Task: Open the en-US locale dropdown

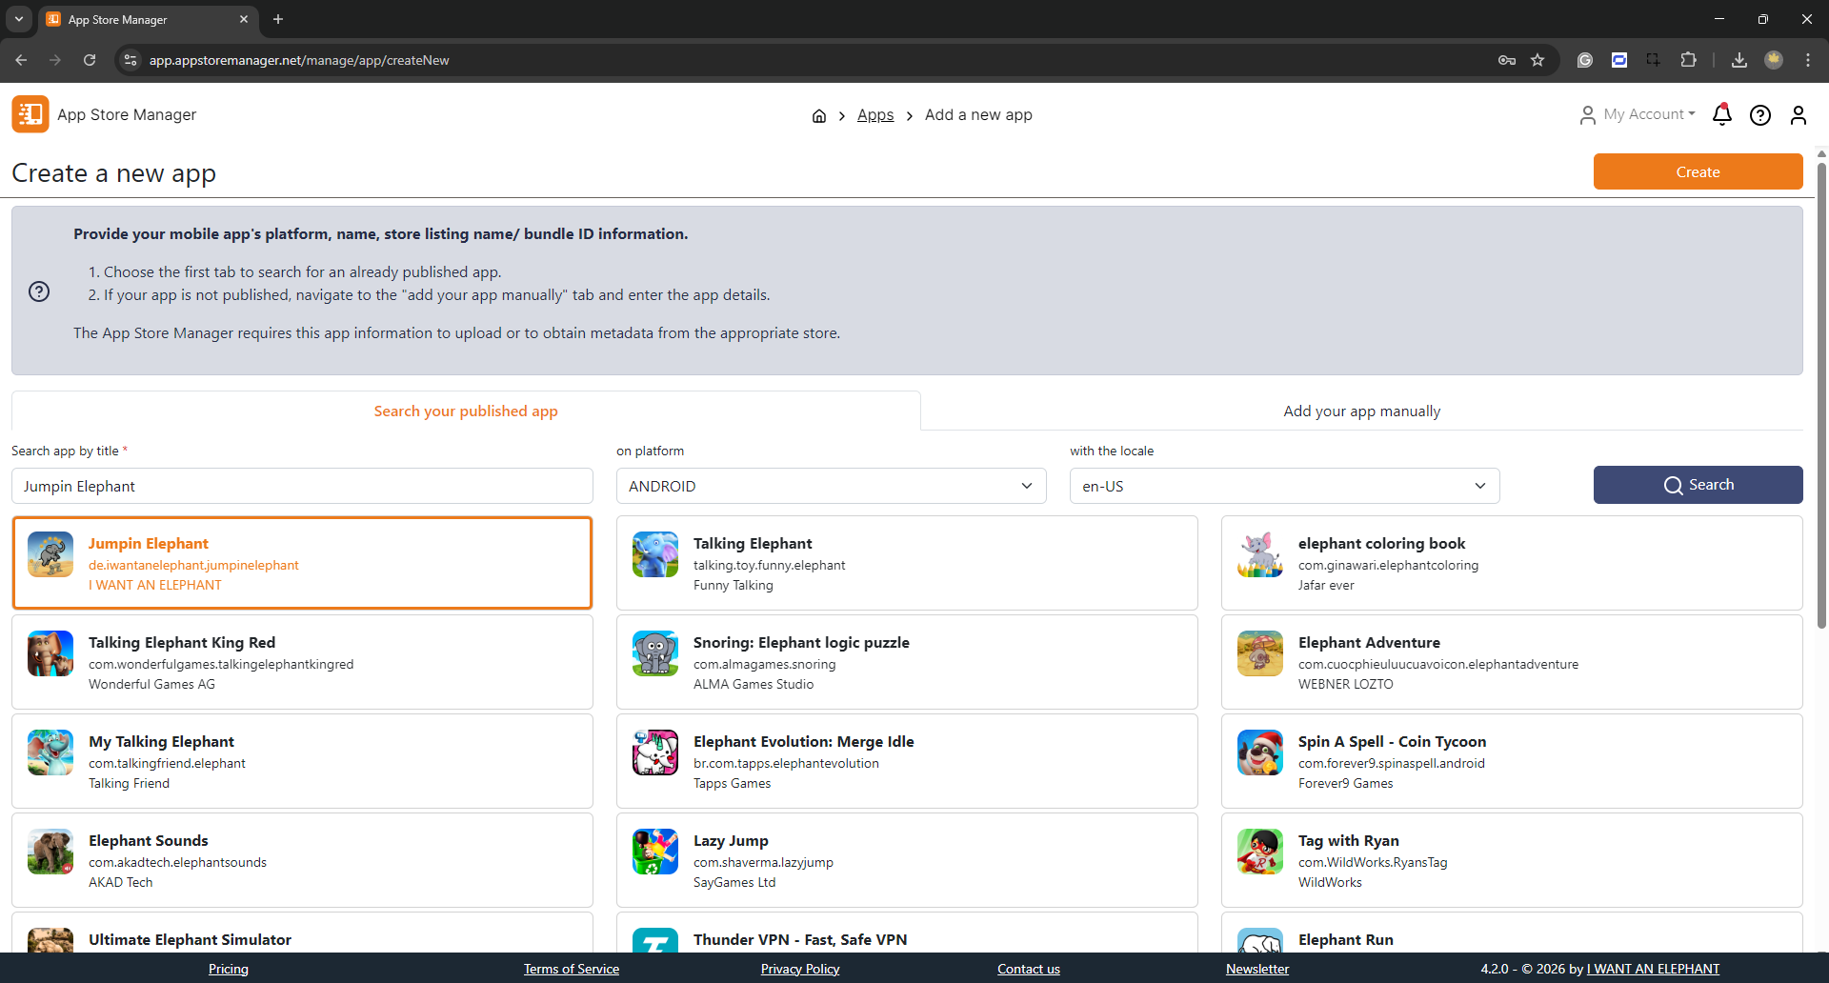Action: pos(1283,486)
